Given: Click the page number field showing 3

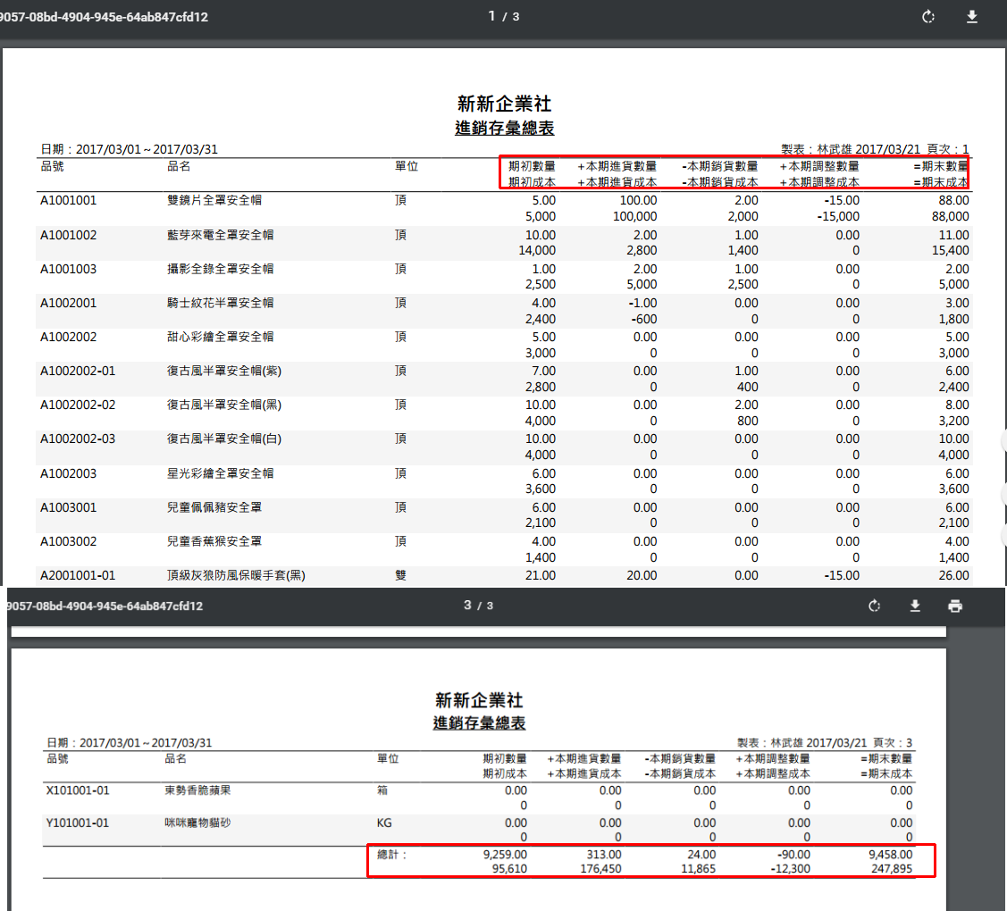Looking at the screenshot, I should click(467, 605).
